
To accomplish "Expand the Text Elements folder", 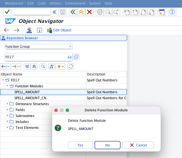I will pyautogui.click(x=7, y=127).
